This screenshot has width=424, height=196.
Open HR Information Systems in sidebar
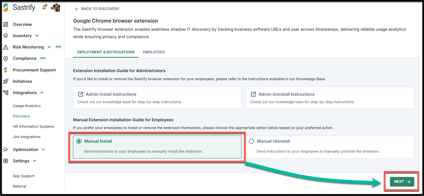pyautogui.click(x=33, y=126)
